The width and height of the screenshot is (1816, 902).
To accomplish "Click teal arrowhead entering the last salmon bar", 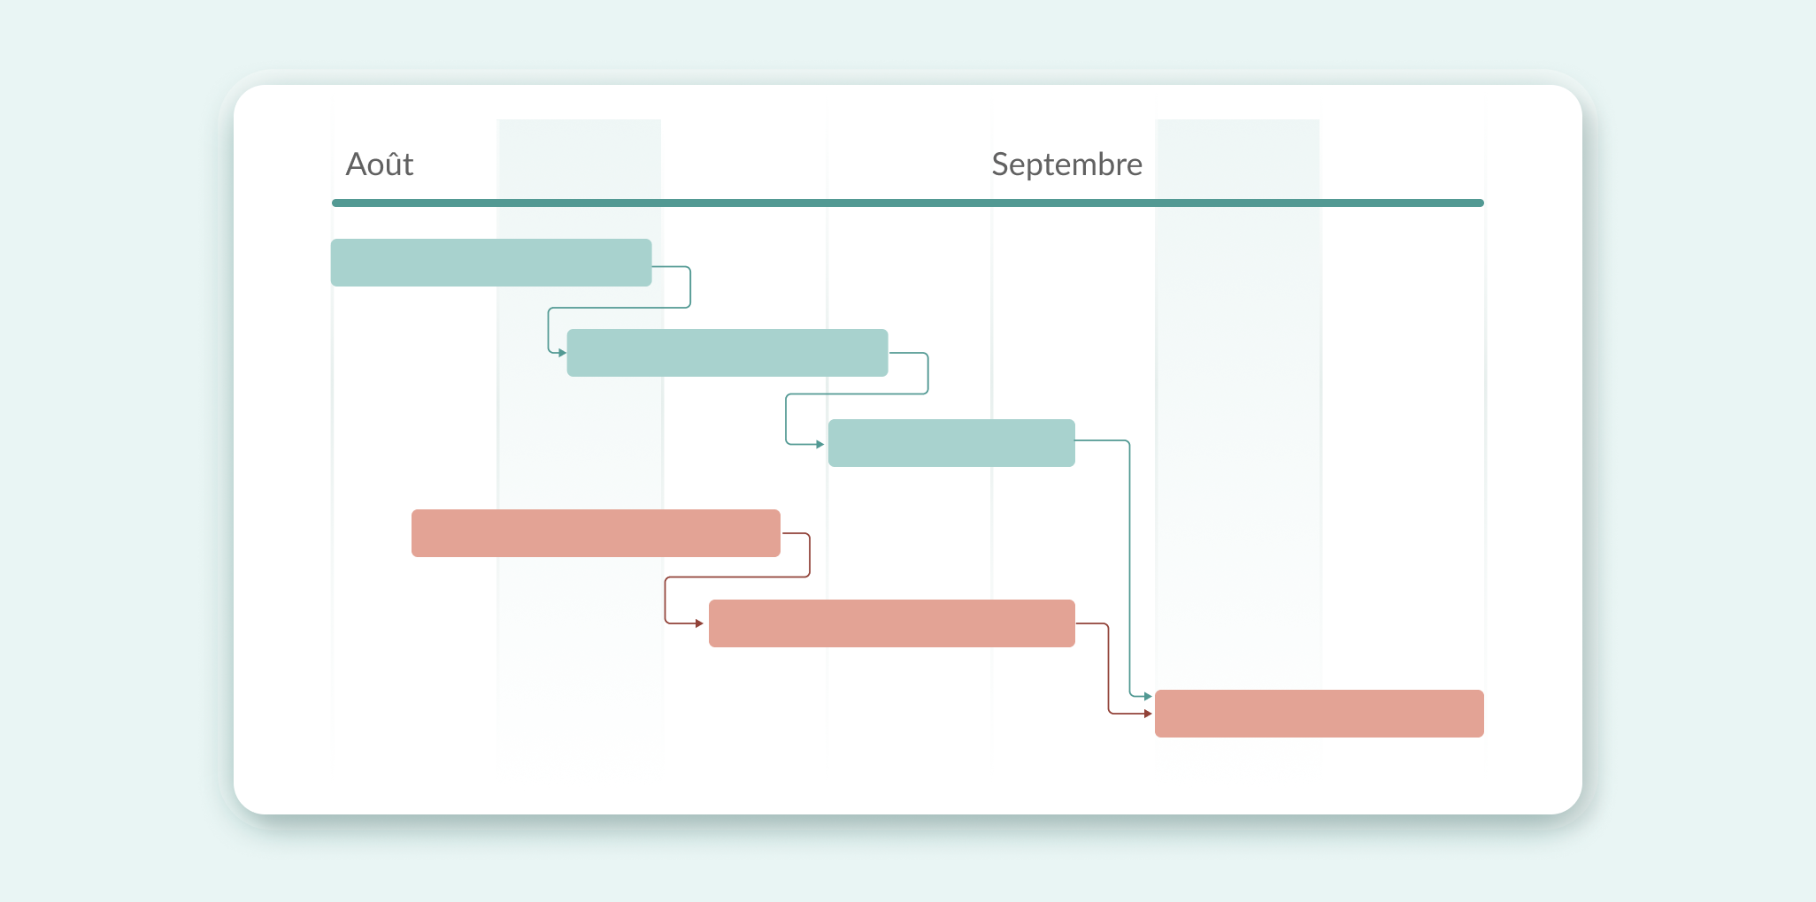I will (1148, 697).
